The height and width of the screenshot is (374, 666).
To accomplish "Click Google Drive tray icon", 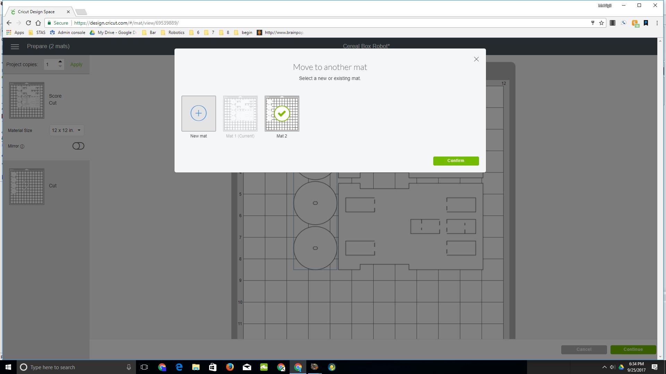I will point(621,367).
